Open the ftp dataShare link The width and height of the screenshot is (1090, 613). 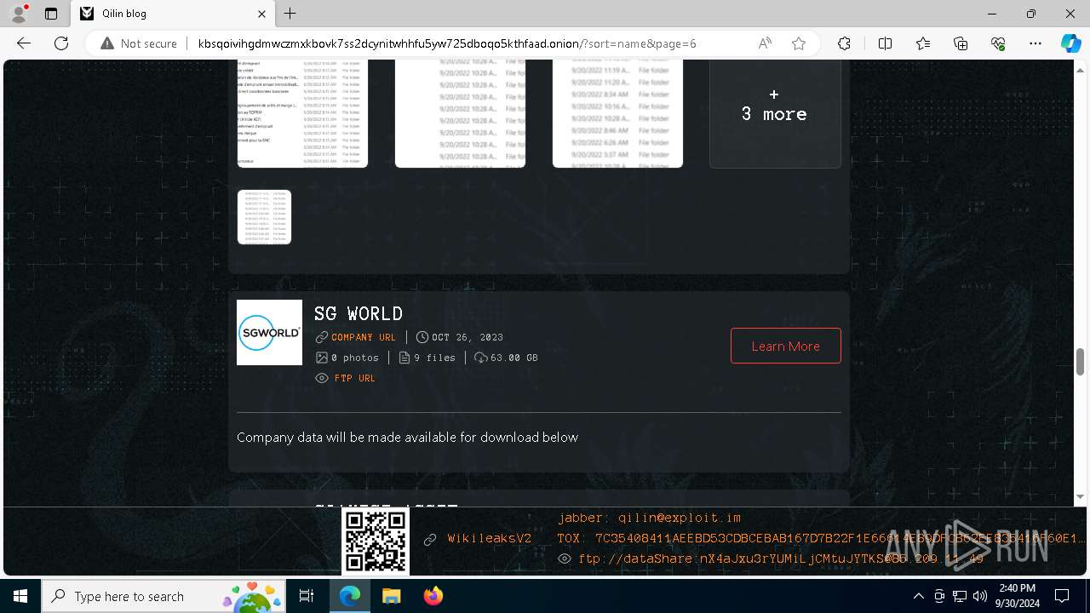pyautogui.click(x=781, y=559)
